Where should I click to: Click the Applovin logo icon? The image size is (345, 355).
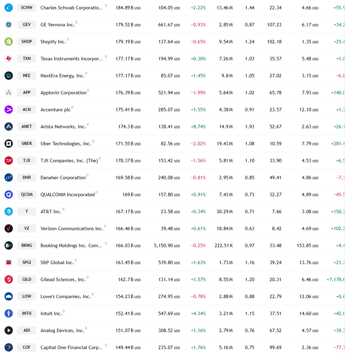[x=9, y=93]
